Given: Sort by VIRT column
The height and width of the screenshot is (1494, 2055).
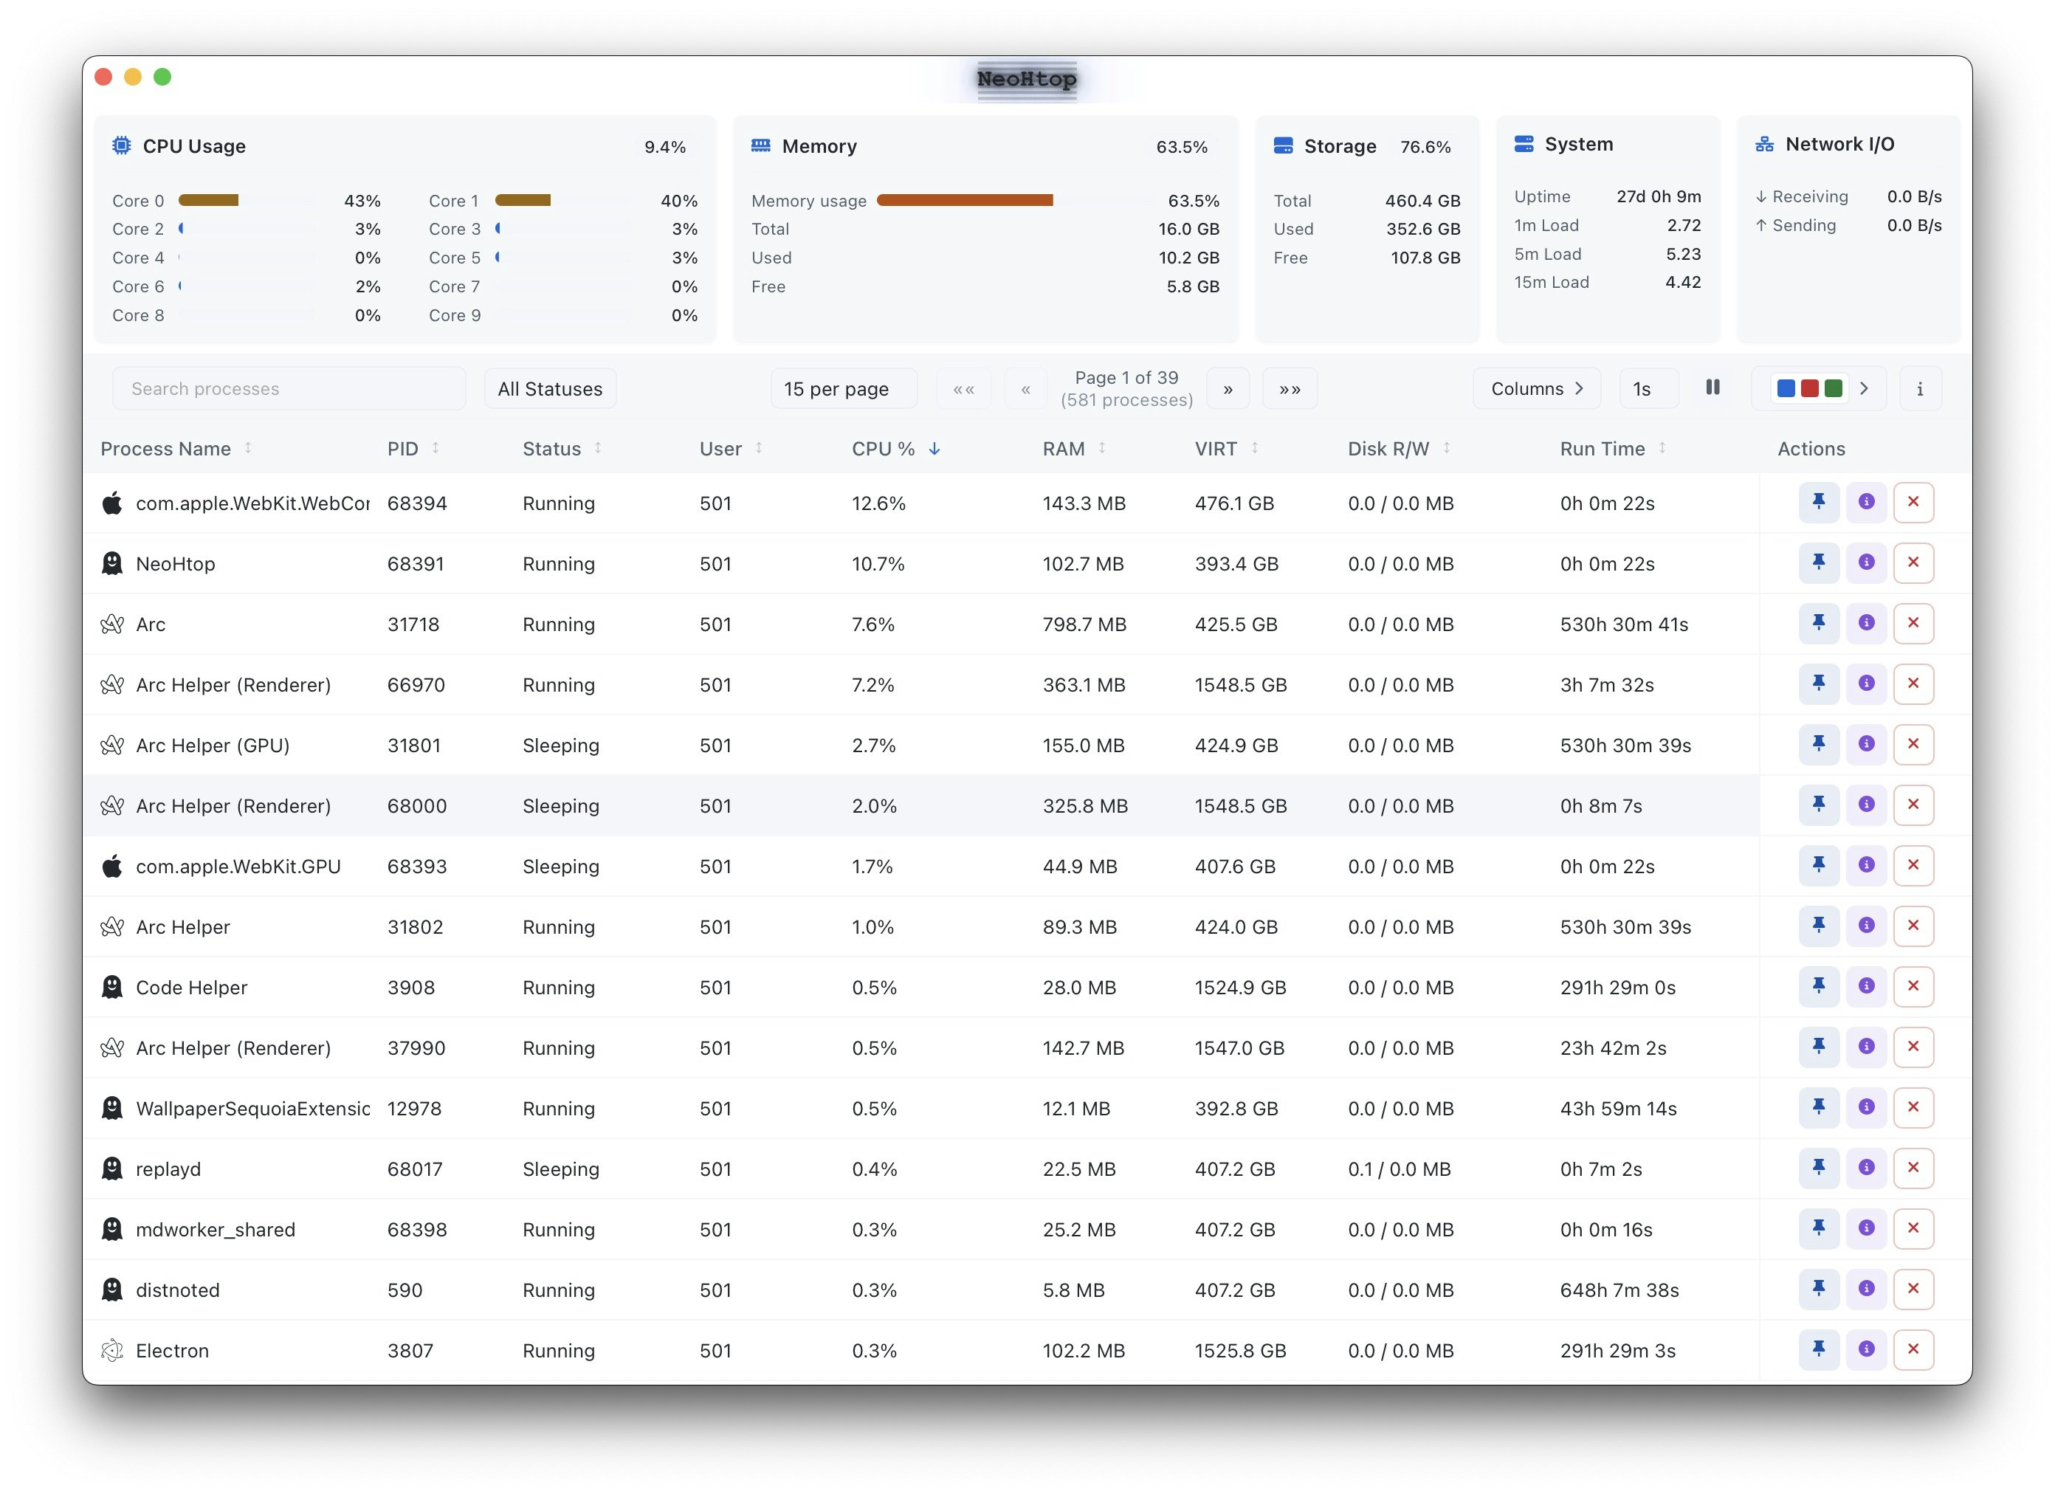Looking at the screenshot, I should (x=1226, y=449).
